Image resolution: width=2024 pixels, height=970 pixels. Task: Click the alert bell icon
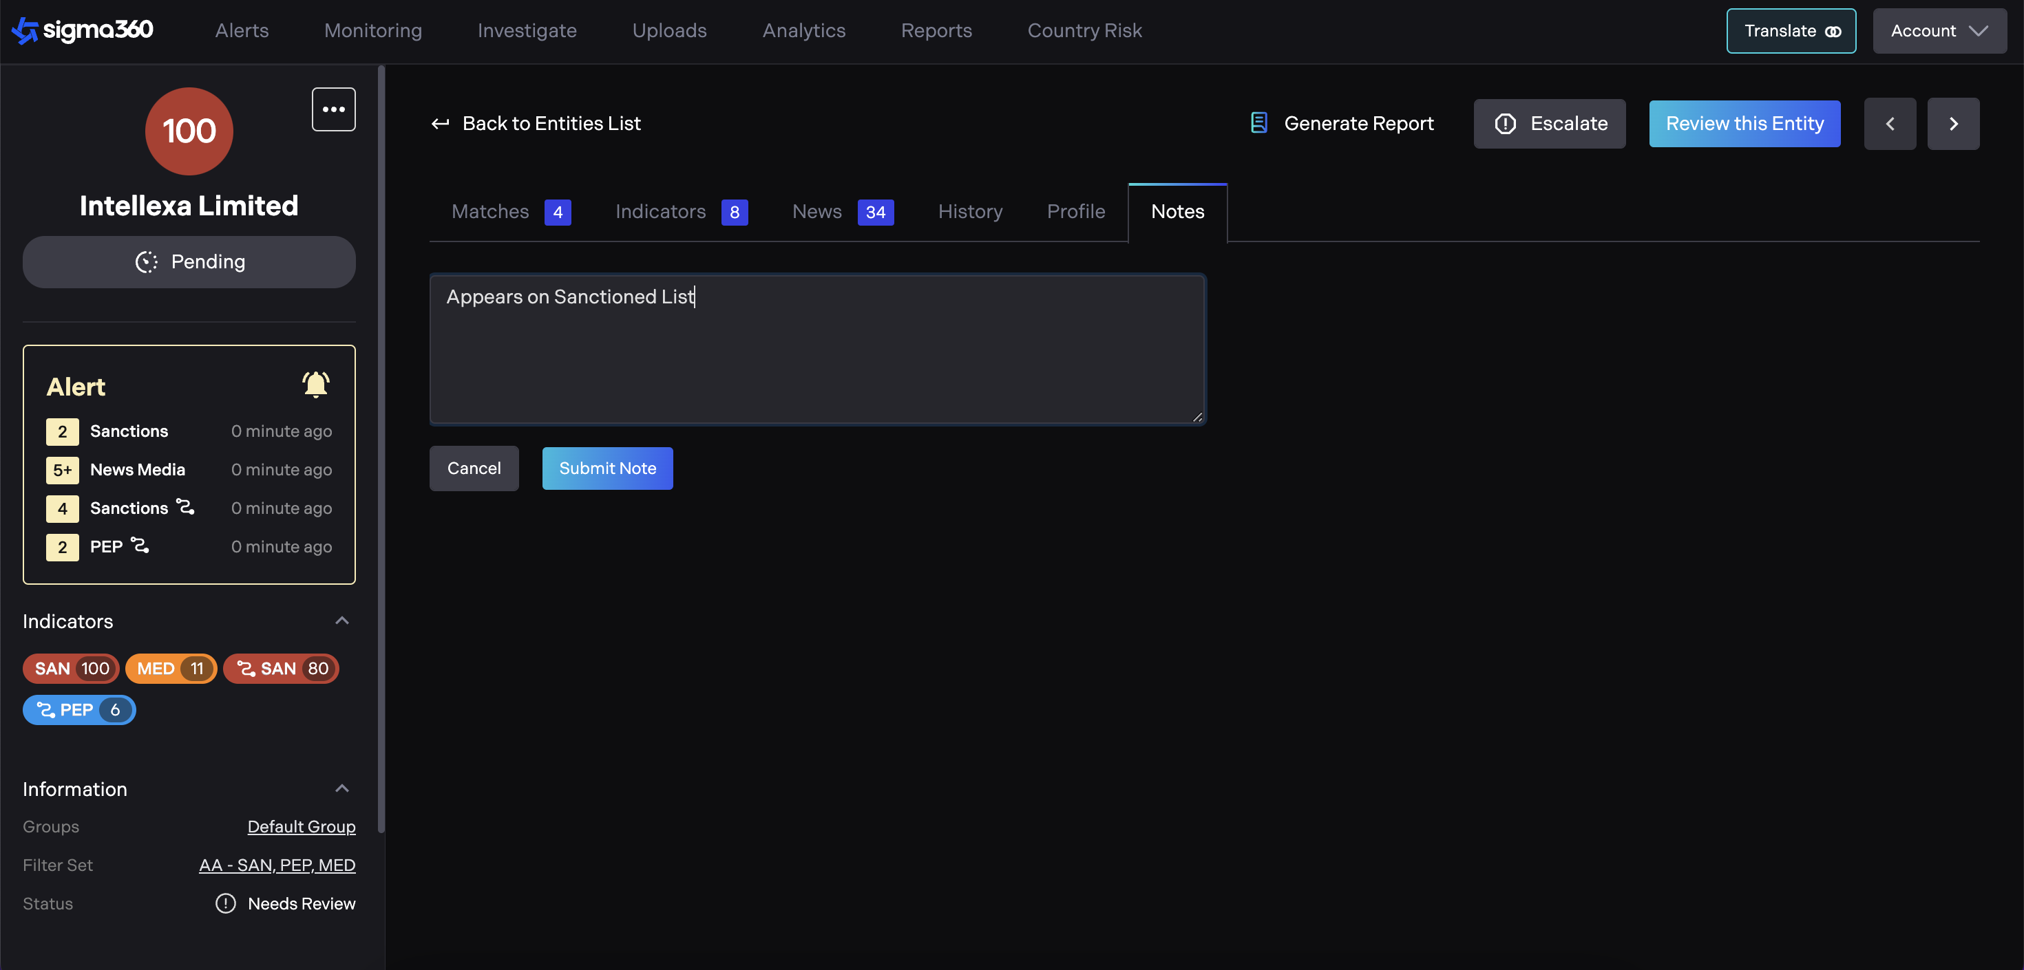[315, 385]
